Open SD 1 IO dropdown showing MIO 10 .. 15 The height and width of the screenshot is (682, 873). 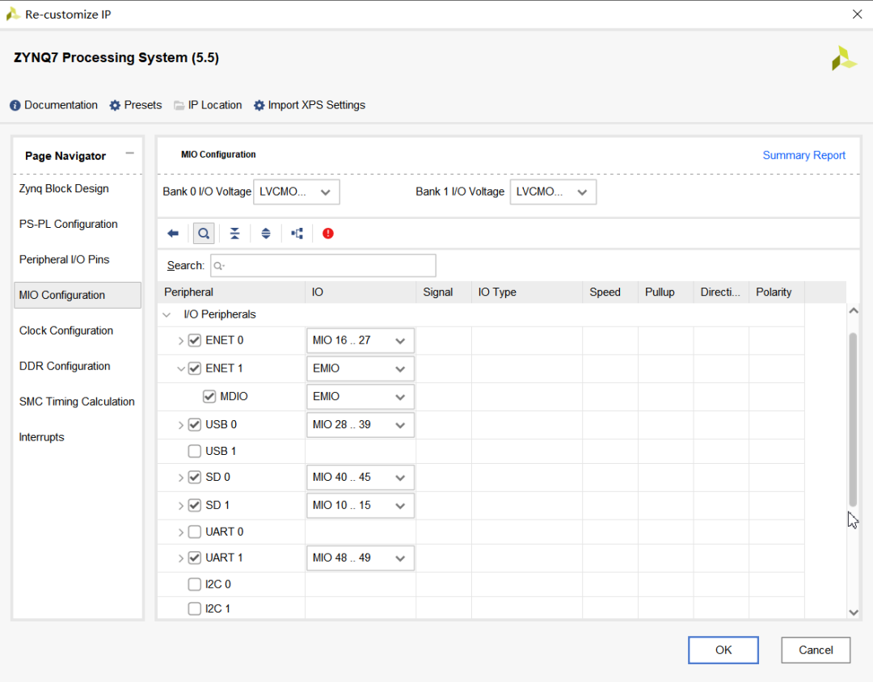point(361,506)
